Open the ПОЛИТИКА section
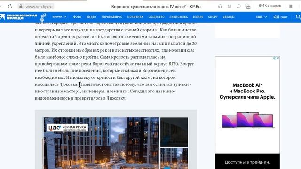 [x=135, y=17]
